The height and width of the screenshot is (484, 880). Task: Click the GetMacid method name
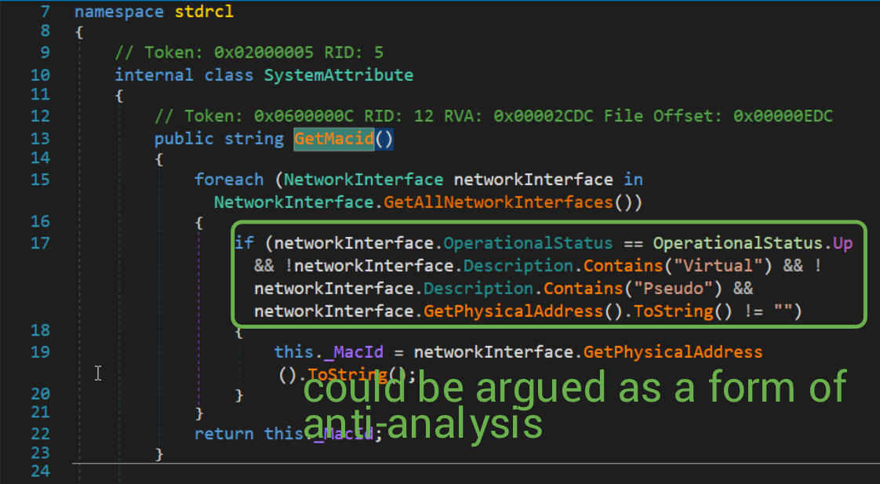pyautogui.click(x=333, y=139)
